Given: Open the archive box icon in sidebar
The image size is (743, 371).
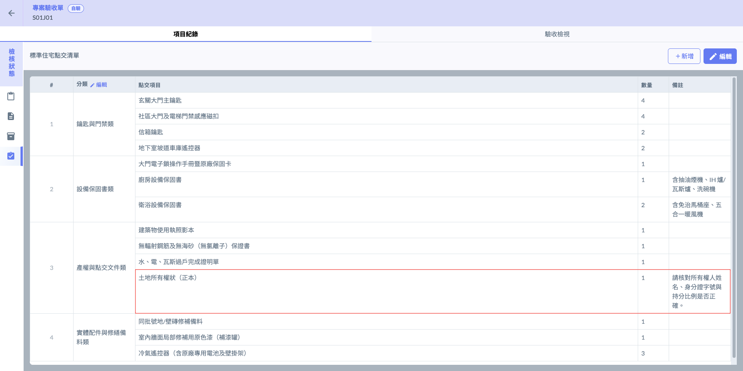Looking at the screenshot, I should point(11,136).
